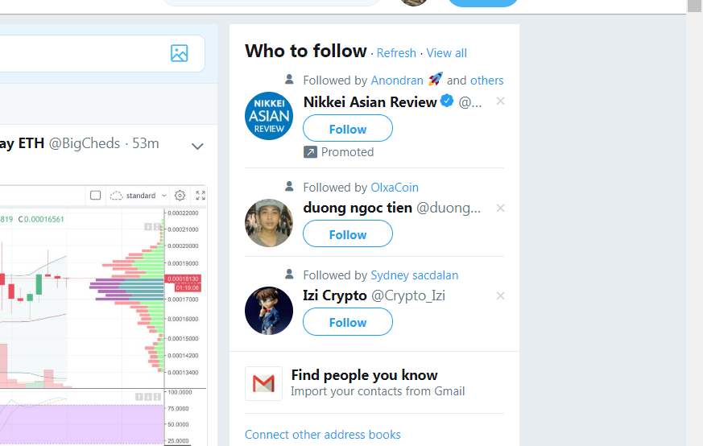Dismiss Izi Crypto suggestion
Image resolution: width=703 pixels, height=446 pixels.
click(x=500, y=295)
